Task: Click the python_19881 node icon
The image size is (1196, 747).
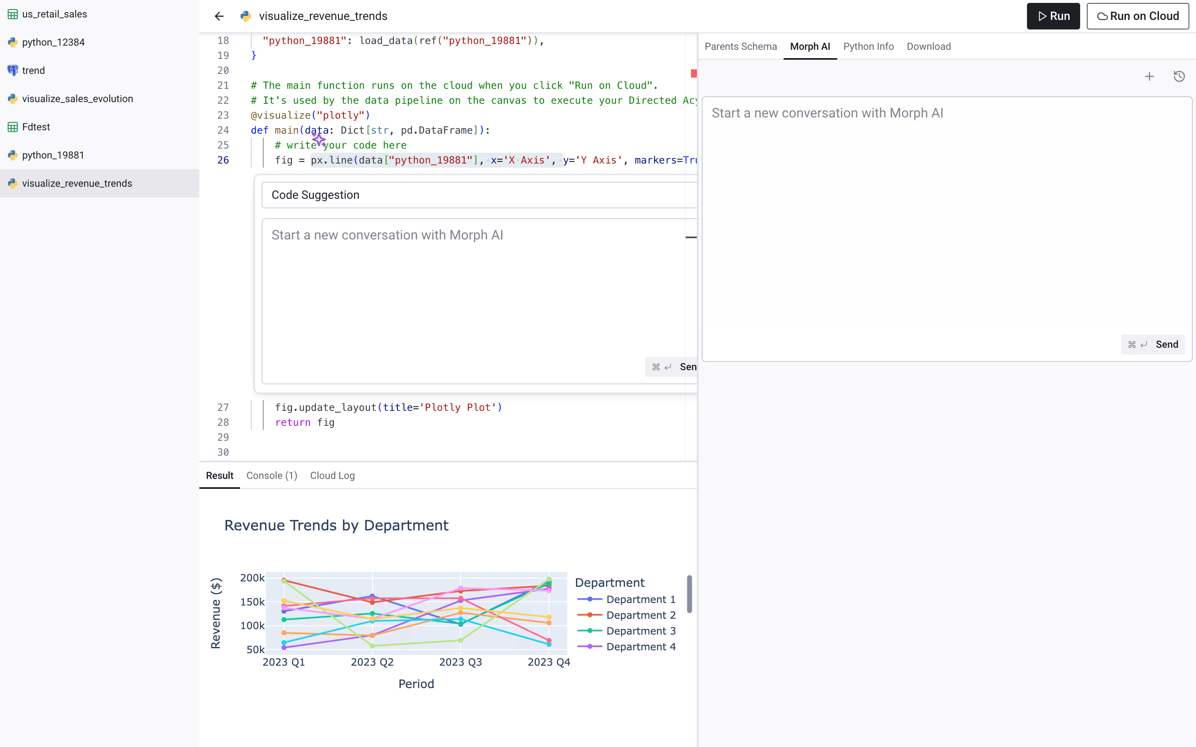Action: 12,154
